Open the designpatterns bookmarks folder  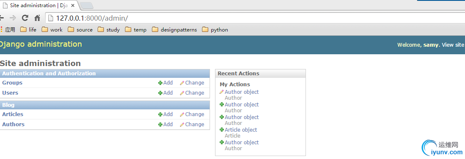tap(174, 30)
